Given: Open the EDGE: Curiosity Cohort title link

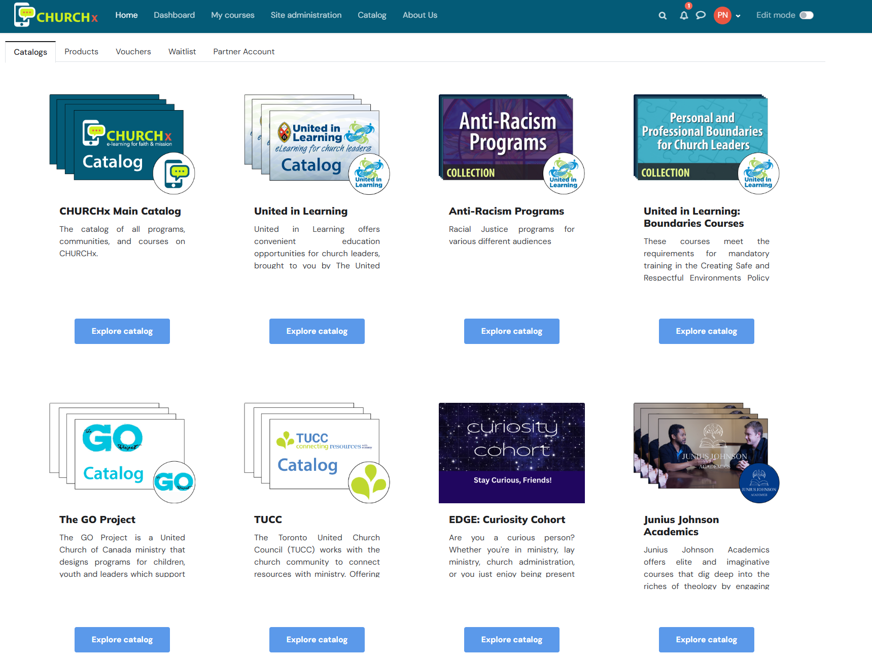Looking at the screenshot, I should pos(506,520).
